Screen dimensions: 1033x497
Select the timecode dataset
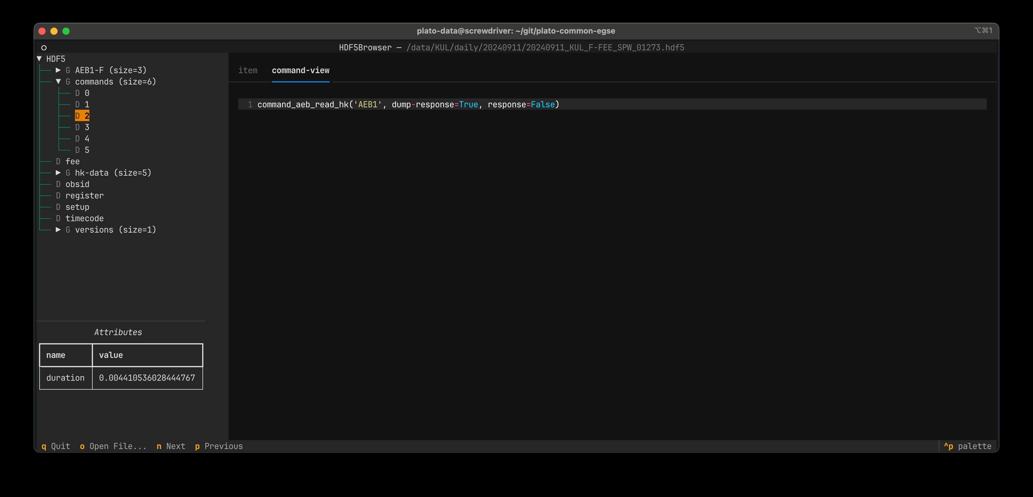click(80, 219)
